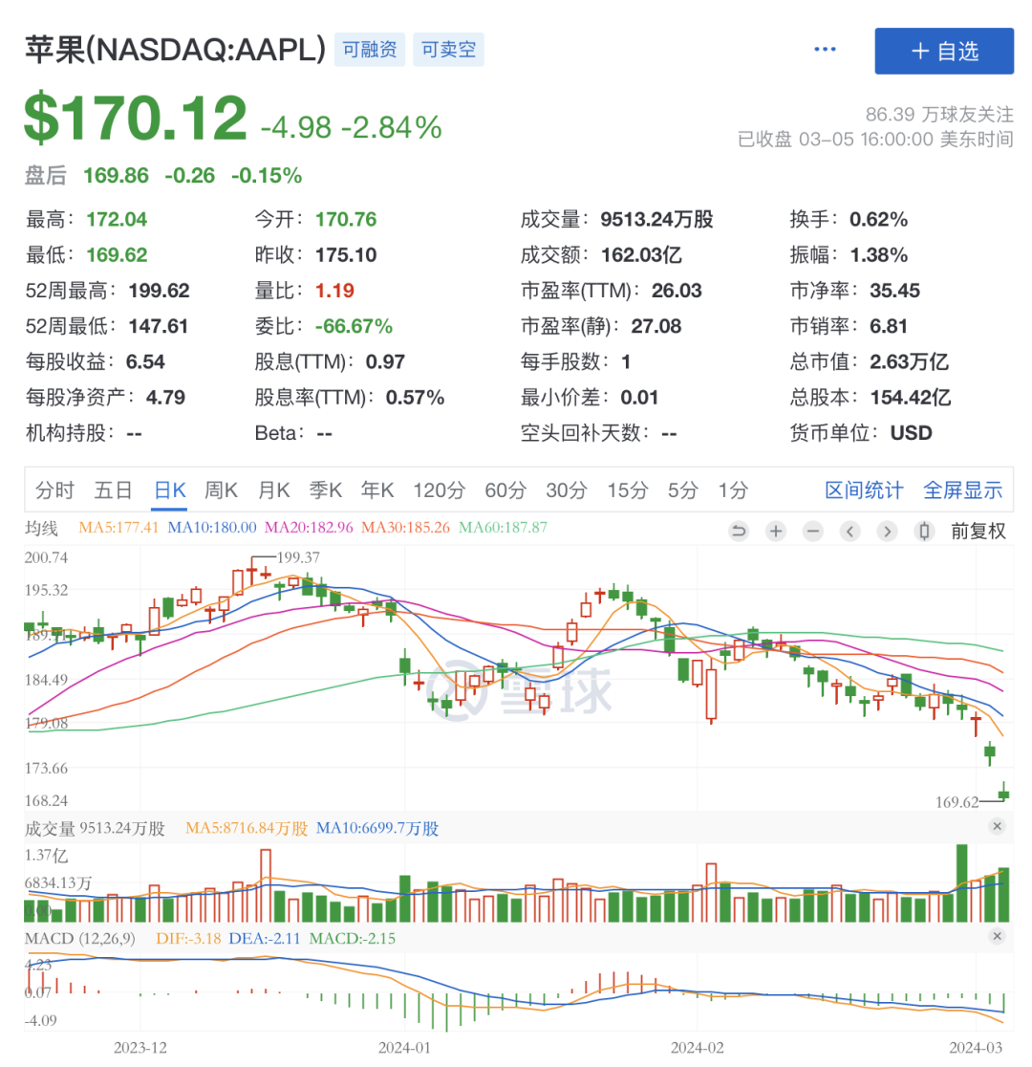
Task: Click the 最低 value 169.62
Action: [x=117, y=255]
